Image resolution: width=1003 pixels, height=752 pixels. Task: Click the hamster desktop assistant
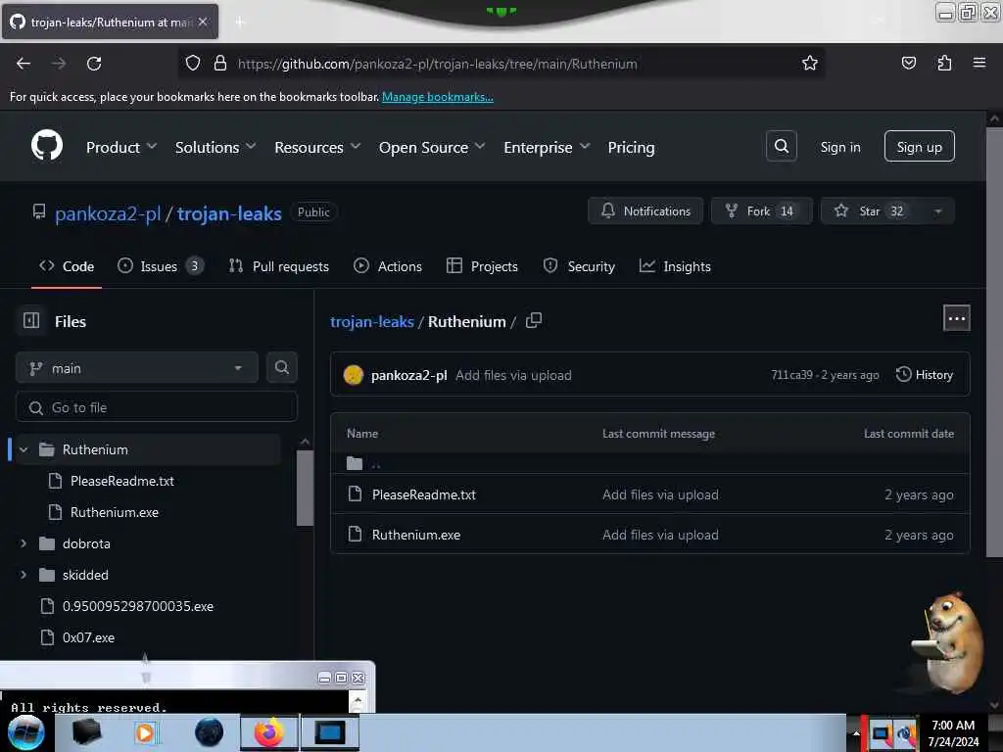pyautogui.click(x=948, y=642)
